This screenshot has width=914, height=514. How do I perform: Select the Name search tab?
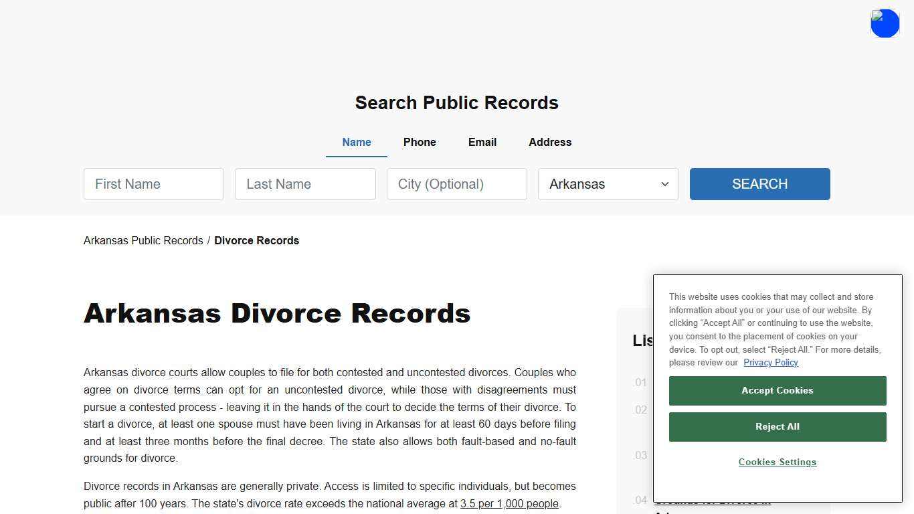[356, 142]
